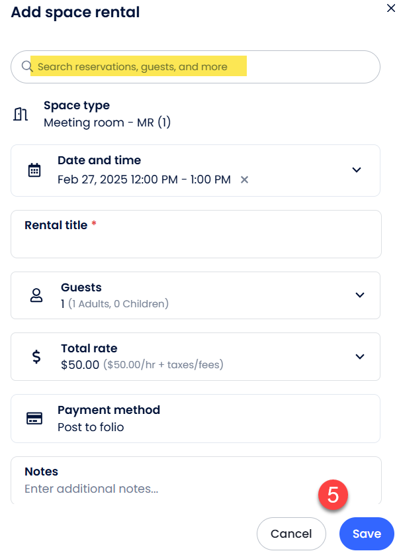
Task: Click the credit card Payment method icon
Action: [x=34, y=418]
